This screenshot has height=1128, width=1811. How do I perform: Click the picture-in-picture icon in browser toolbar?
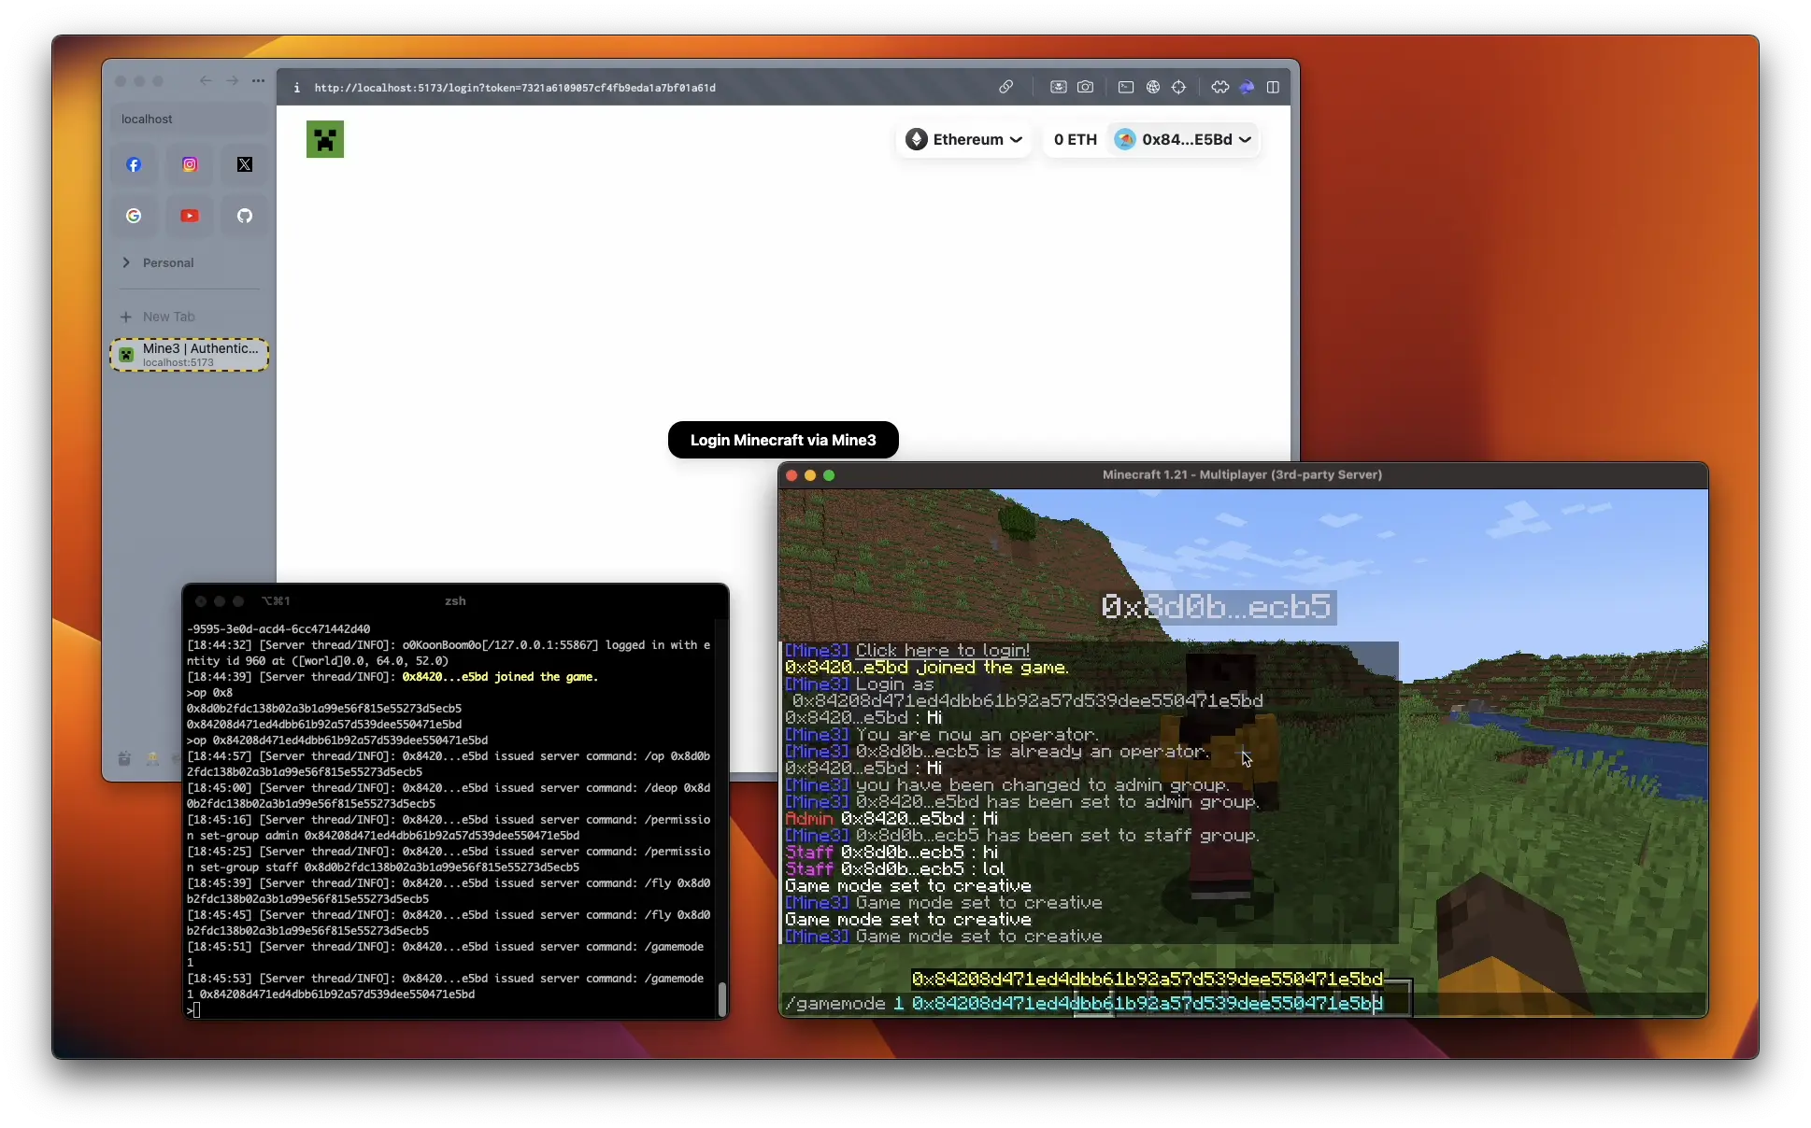(x=1058, y=87)
